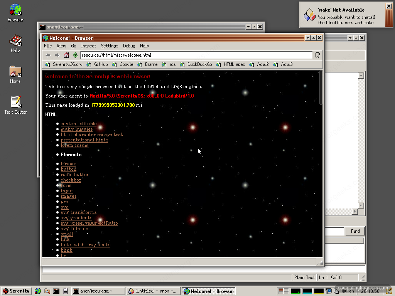Click the background editor's scroll right arrow
The width and height of the screenshot is (395, 296).
point(355,212)
